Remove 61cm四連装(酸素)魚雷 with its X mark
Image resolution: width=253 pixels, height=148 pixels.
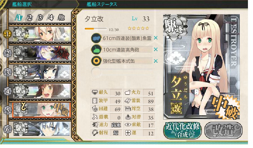tap(156, 38)
